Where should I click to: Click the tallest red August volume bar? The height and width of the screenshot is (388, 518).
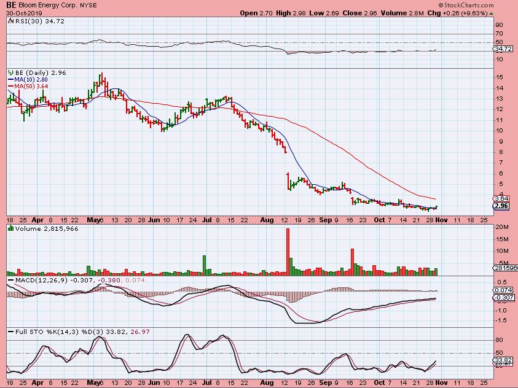(287, 252)
